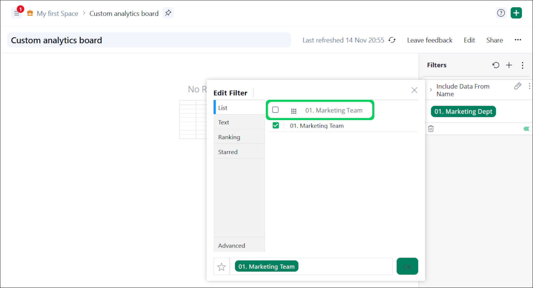Click the Share button
Viewport: 533px width, 288px height.
tap(495, 40)
